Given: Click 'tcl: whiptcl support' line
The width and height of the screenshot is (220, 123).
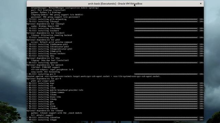Looking at the screenshot, I should point(42,115).
